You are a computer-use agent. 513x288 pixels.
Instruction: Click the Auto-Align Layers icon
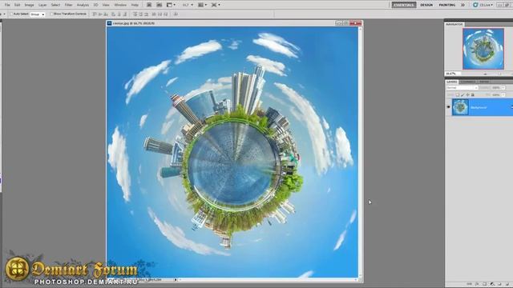click(176, 14)
